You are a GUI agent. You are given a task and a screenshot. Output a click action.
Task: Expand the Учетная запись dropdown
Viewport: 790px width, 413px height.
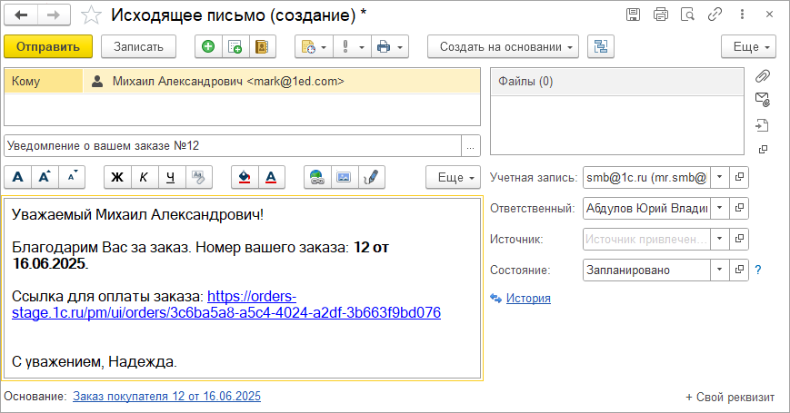(x=719, y=177)
